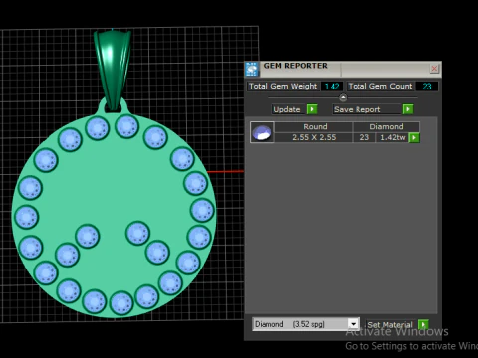The image size is (478, 358).
Task: Click the Total Gem Count value 23
Action: (427, 87)
